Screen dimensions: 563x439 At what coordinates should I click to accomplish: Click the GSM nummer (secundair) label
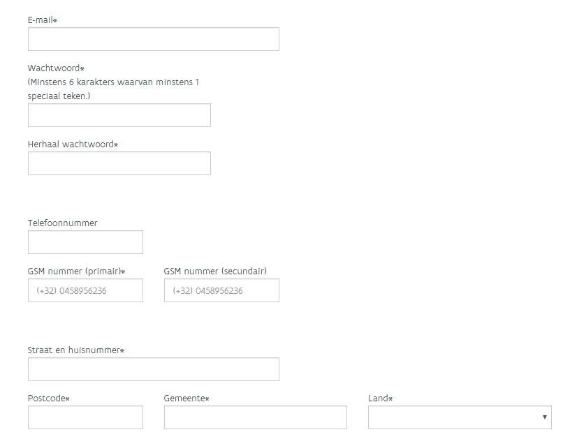215,271
